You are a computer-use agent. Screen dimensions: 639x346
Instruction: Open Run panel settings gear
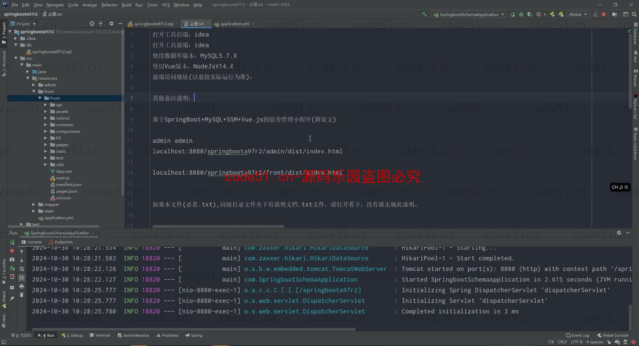click(619, 233)
